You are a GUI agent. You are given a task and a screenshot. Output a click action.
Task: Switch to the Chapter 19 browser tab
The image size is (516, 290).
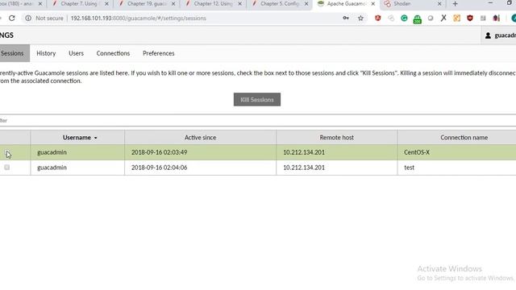[146, 4]
